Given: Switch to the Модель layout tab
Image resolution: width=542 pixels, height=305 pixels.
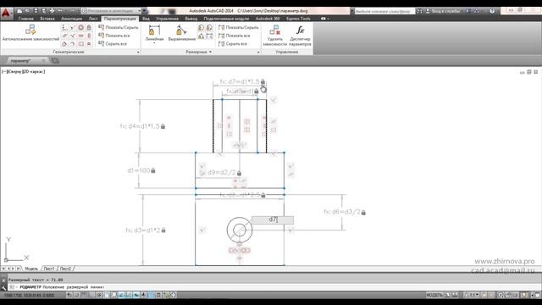Looking at the screenshot, I should [x=31, y=269].
